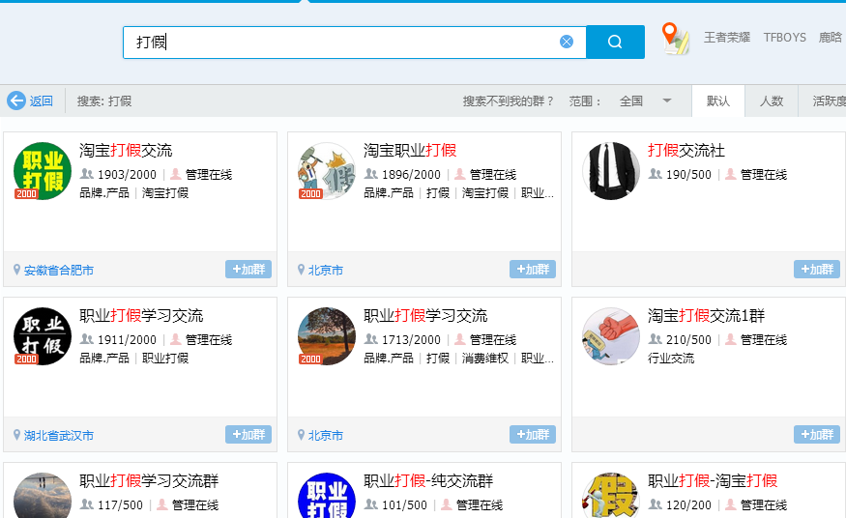Click the back arrow icon
The image size is (846, 518).
(16, 101)
